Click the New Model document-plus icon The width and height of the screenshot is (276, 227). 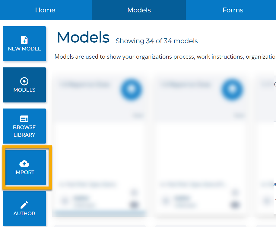click(24, 40)
